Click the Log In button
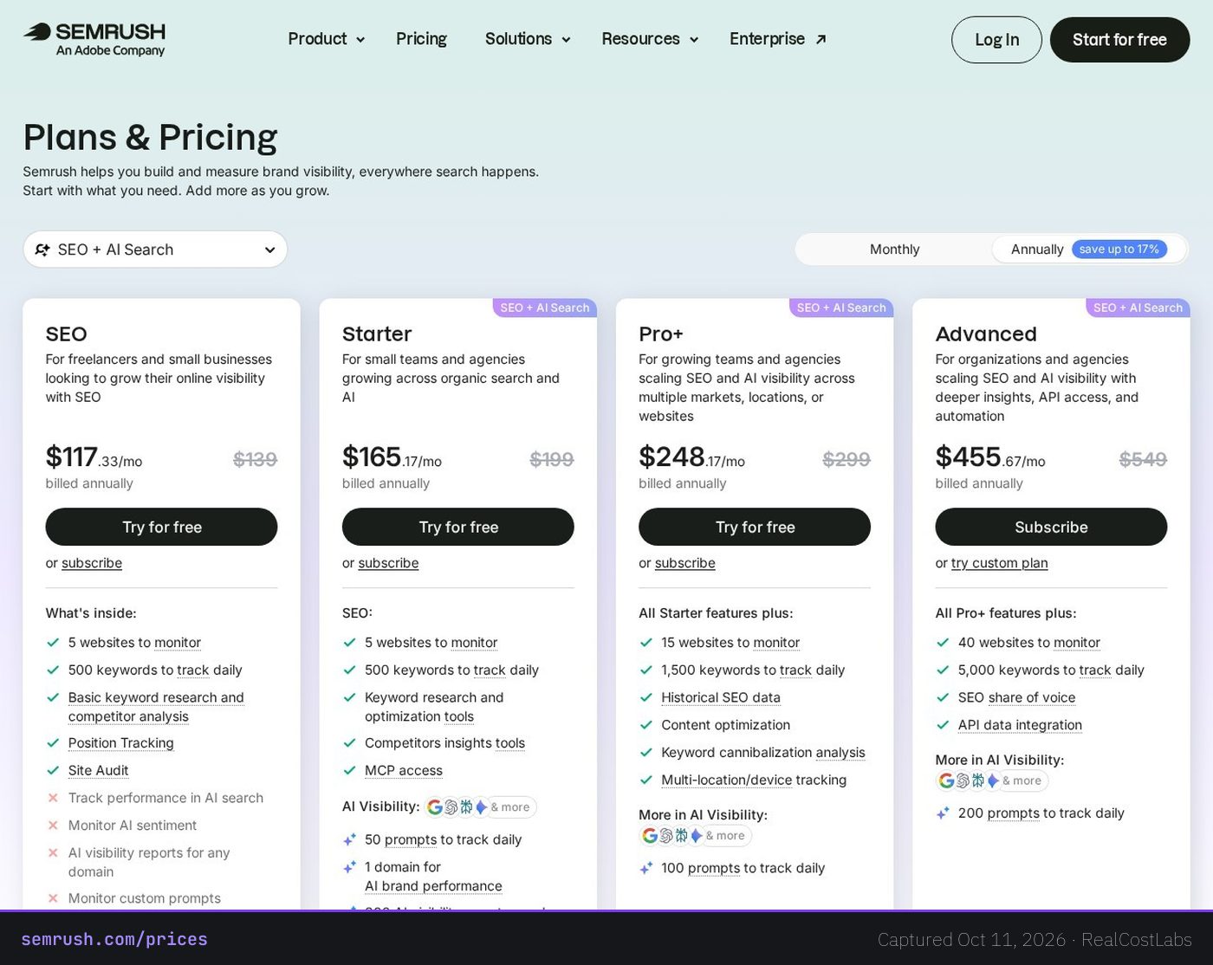1213x965 pixels. pos(996,40)
